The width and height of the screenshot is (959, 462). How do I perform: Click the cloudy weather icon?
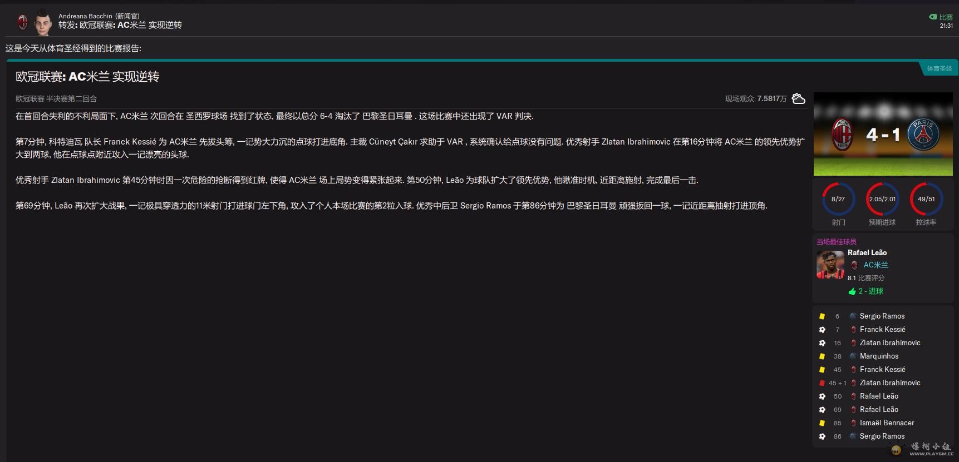799,98
